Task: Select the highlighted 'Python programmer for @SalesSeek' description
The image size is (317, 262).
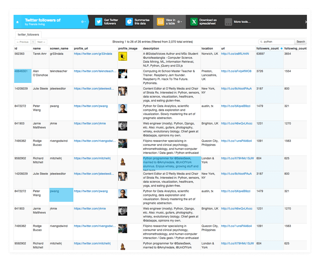Action: pyautogui.click(x=172, y=163)
